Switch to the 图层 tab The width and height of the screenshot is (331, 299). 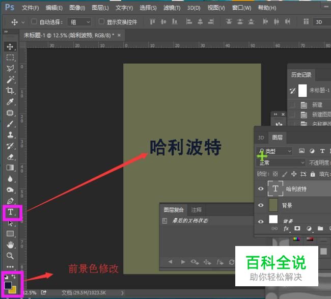(x=277, y=138)
